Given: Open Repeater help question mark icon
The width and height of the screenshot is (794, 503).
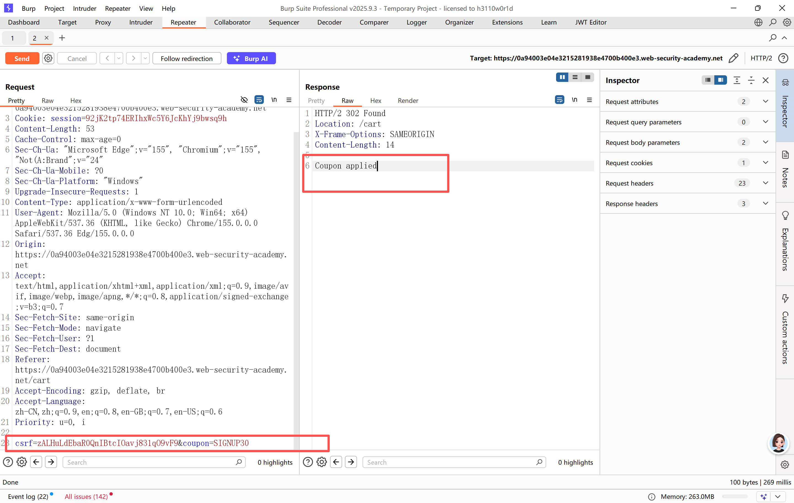Looking at the screenshot, I should pyautogui.click(x=783, y=58).
